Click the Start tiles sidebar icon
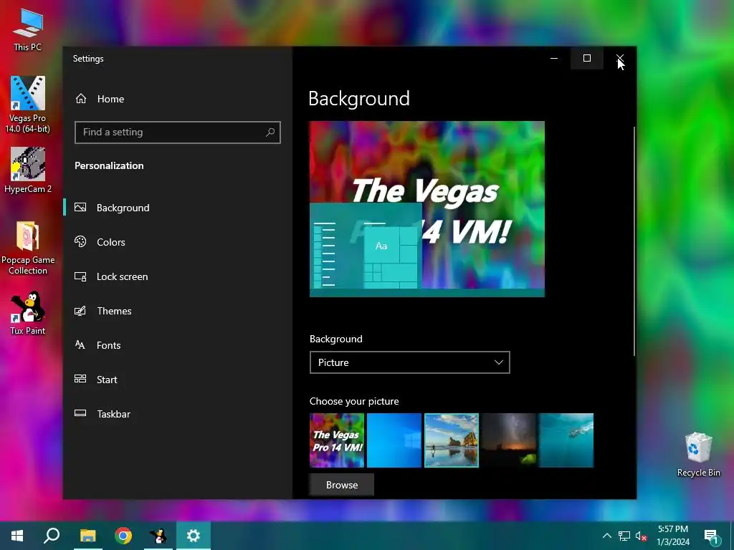The height and width of the screenshot is (550, 734). pos(80,379)
